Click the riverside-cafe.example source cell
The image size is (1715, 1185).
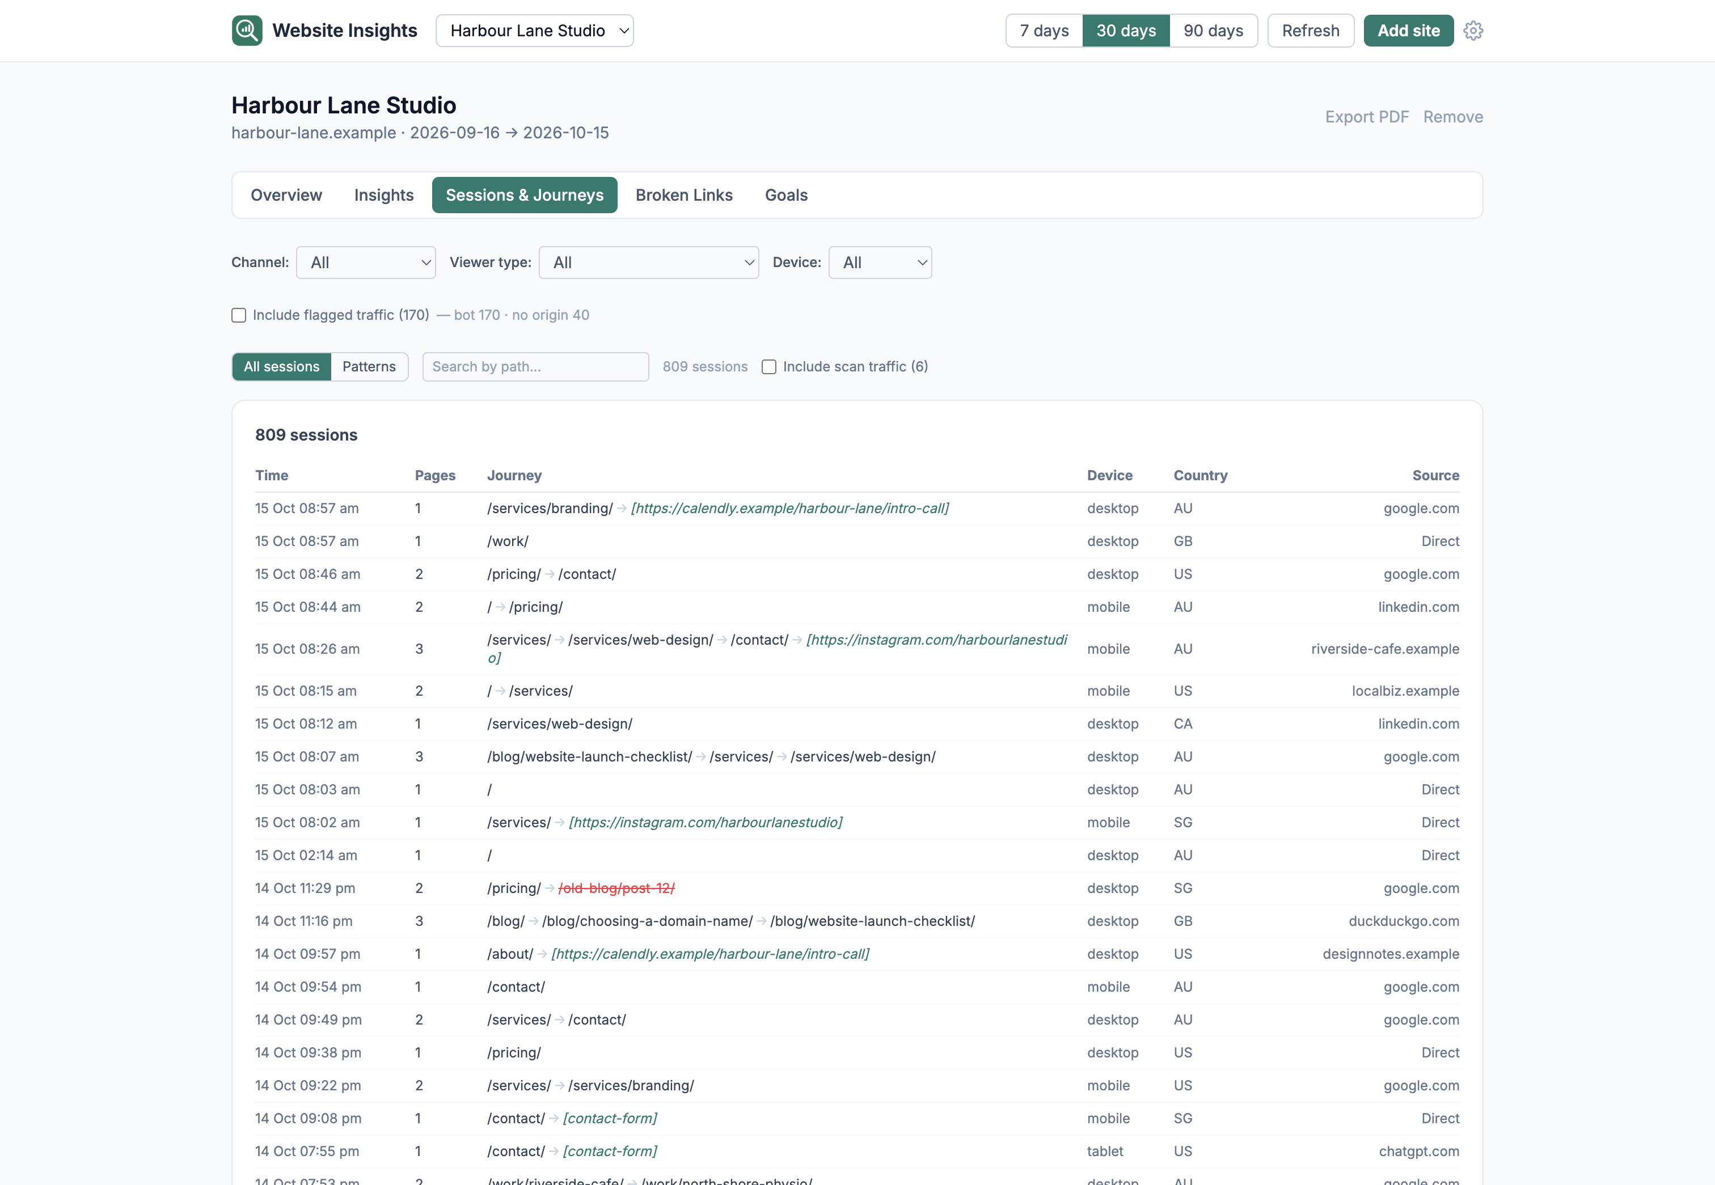pyautogui.click(x=1384, y=649)
